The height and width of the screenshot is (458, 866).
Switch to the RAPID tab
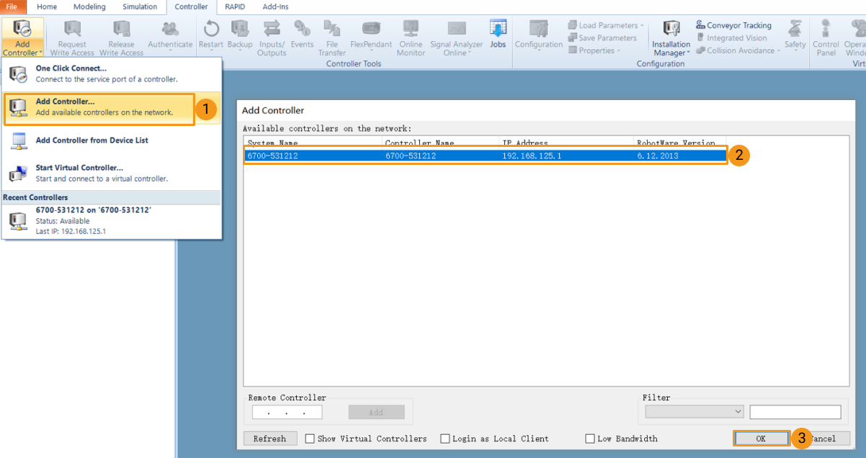pyautogui.click(x=235, y=6)
